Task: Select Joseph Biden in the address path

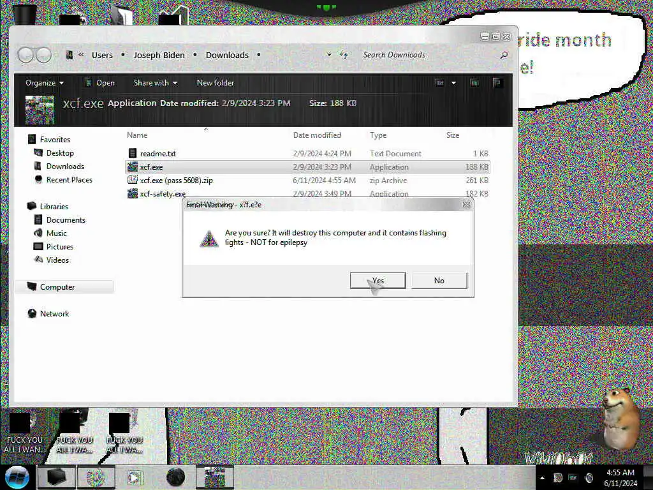Action: [159, 55]
